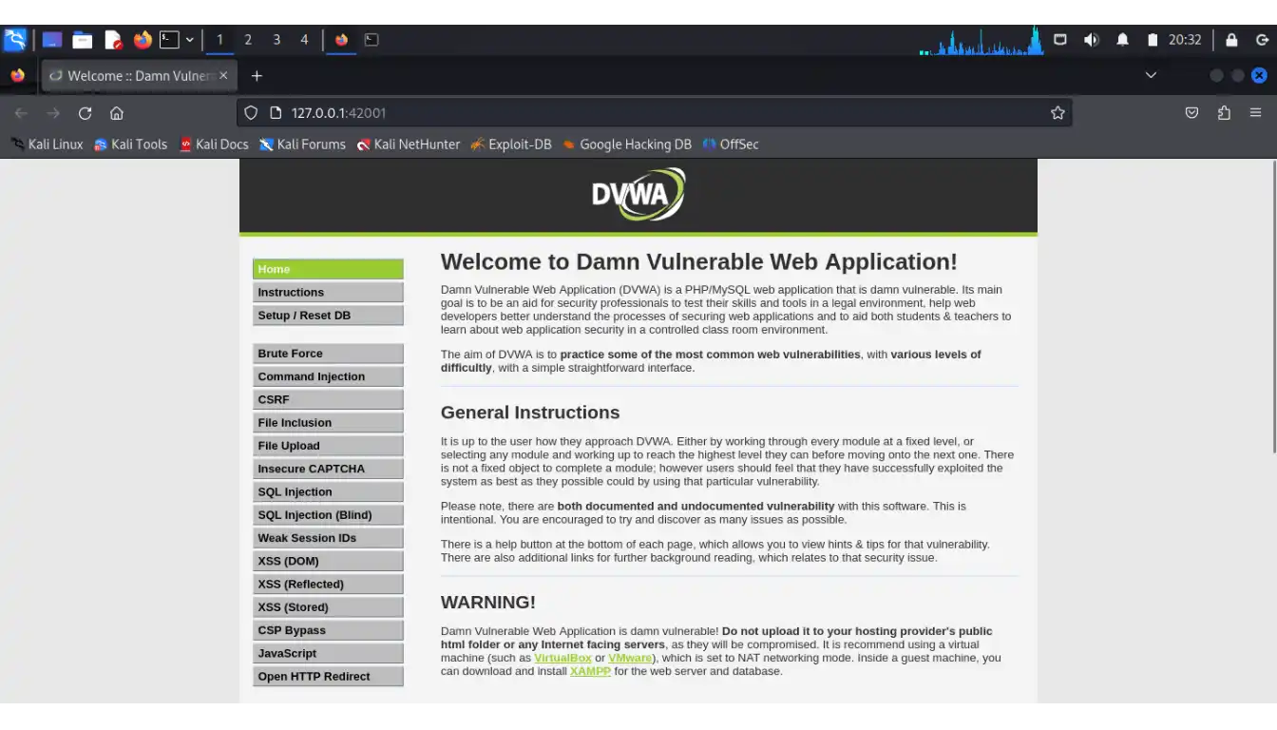
Task: Bookmark this page with the star icon
Action: click(x=1058, y=113)
